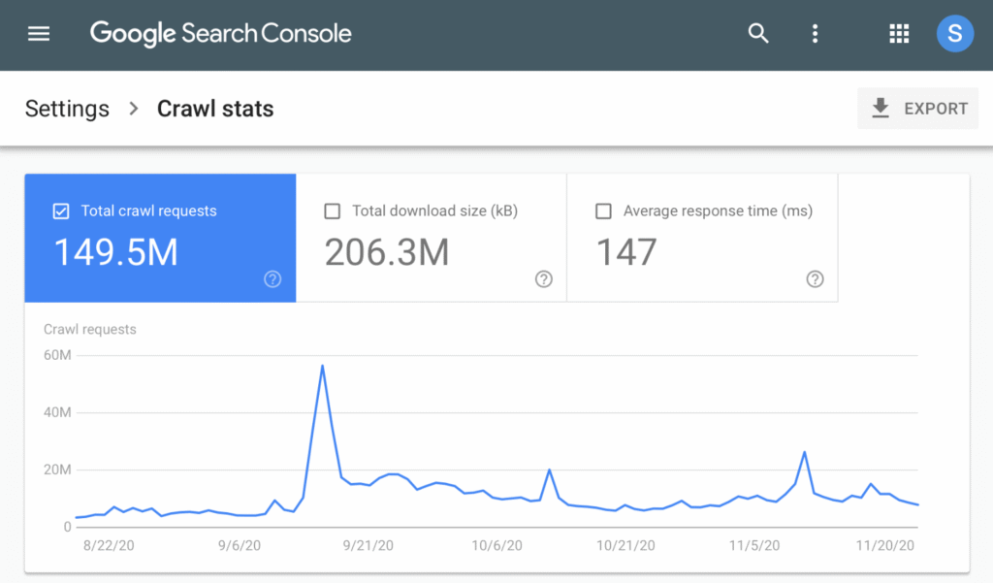993x583 pixels.
Task: Open the hamburger navigation menu
Action: [x=39, y=34]
